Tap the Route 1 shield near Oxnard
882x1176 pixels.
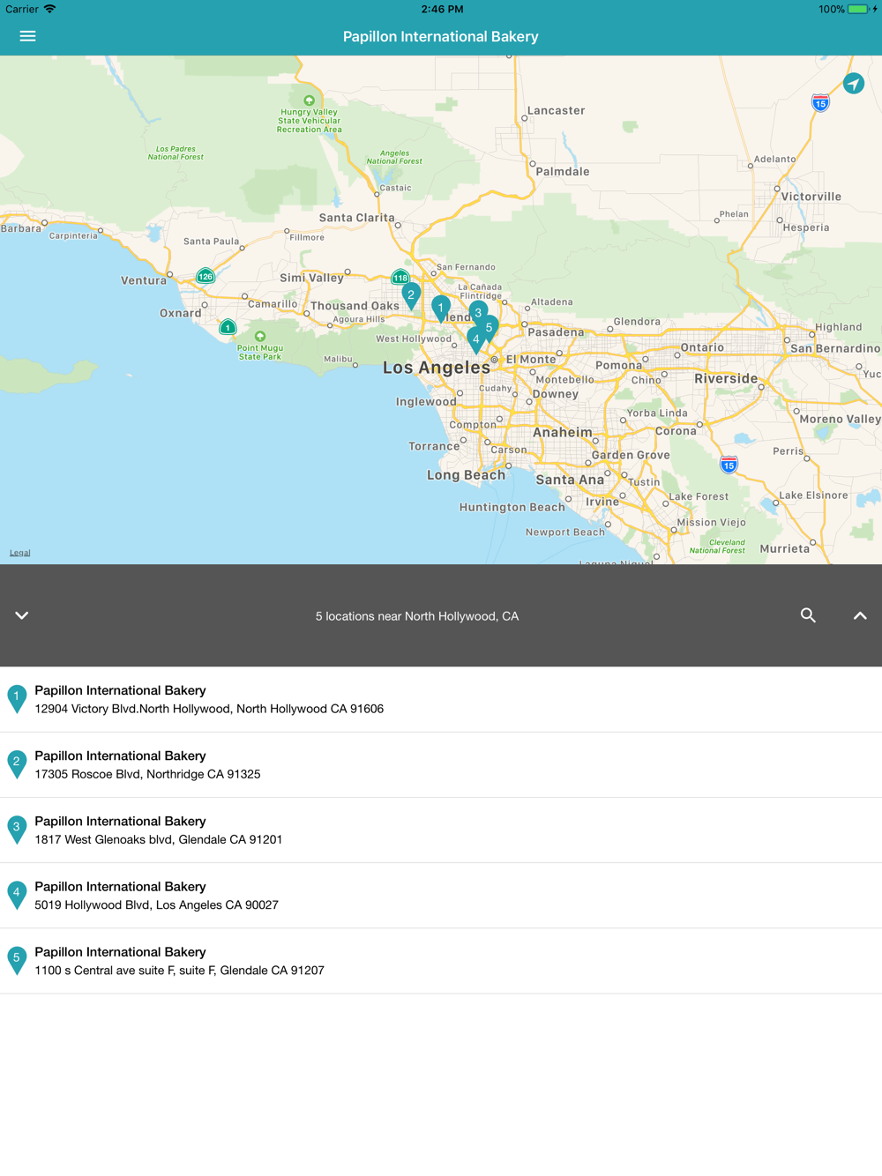tap(228, 327)
